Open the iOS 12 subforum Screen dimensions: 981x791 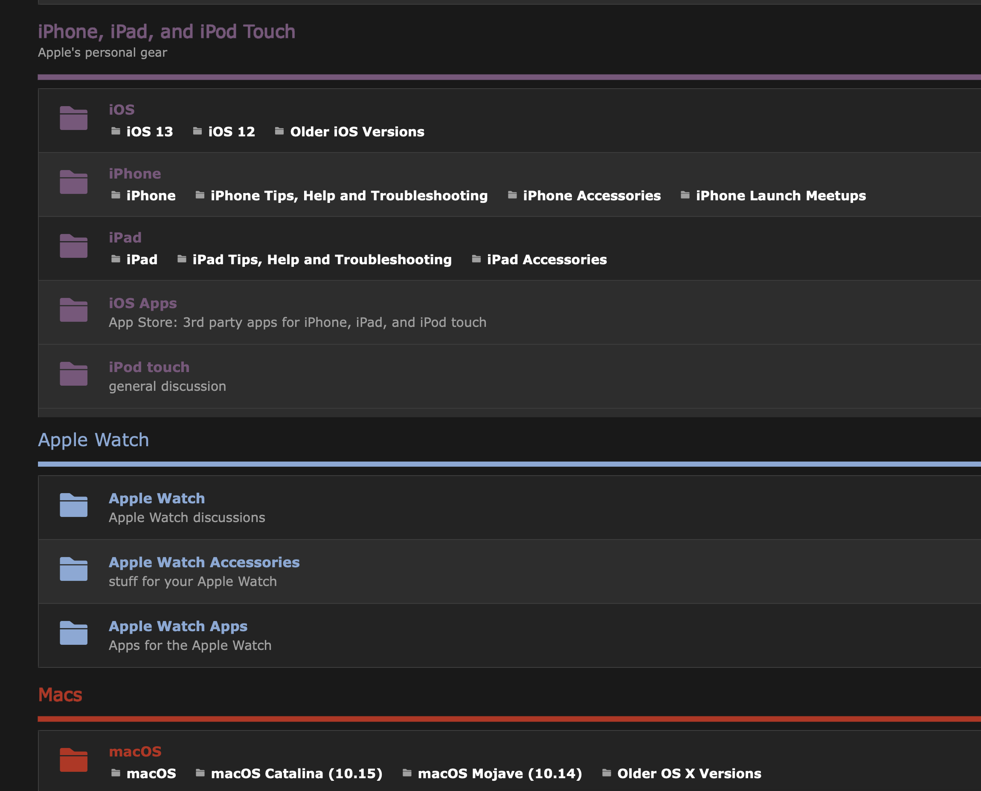(232, 132)
